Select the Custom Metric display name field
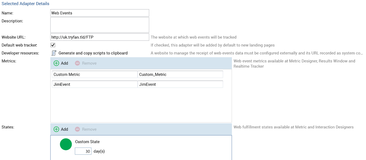The image size is (366, 160). [x=95, y=74]
